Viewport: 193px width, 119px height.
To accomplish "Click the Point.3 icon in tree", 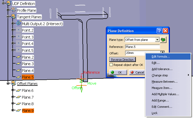I will tap(19, 37).
